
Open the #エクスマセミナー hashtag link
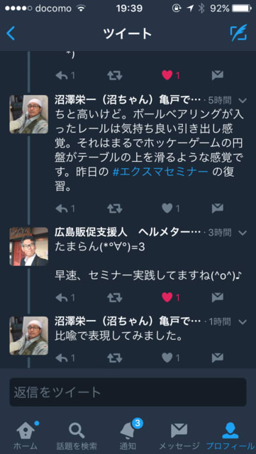[x=160, y=172]
